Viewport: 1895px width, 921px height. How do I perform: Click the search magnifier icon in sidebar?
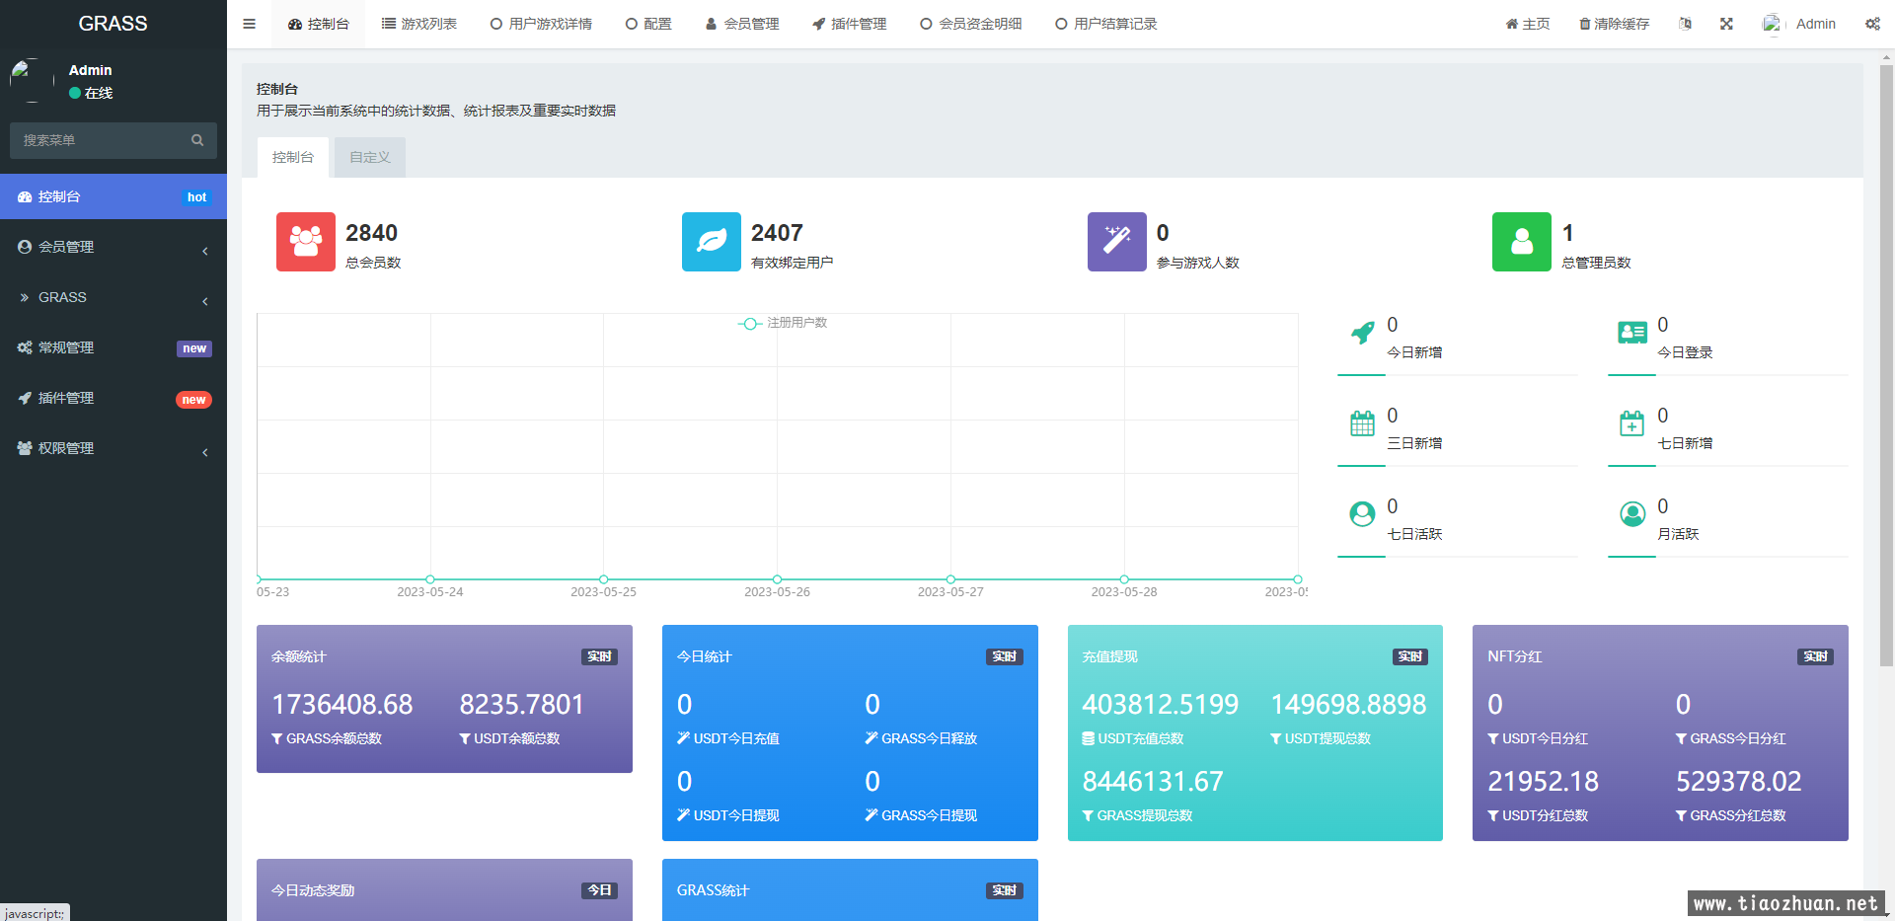(197, 140)
